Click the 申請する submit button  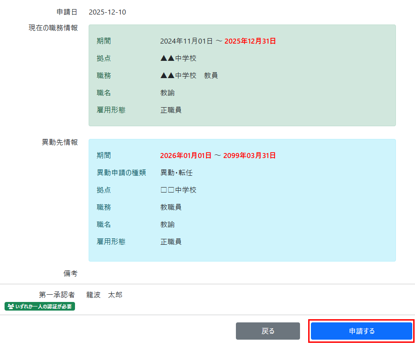point(361,331)
